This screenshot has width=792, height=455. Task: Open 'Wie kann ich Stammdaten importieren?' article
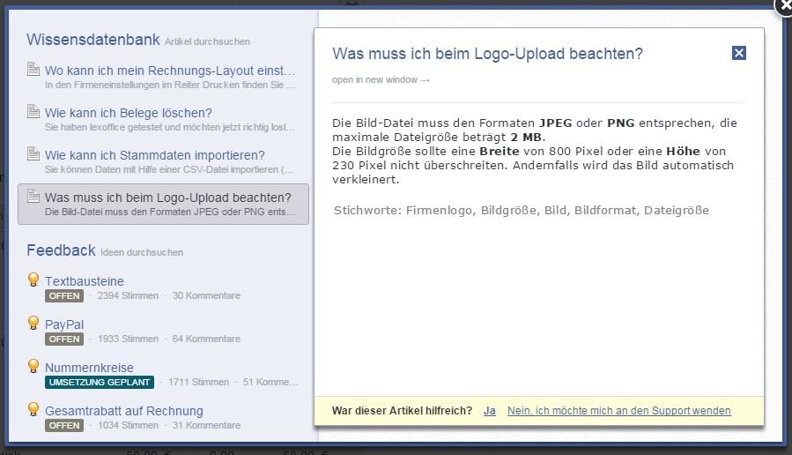point(155,155)
